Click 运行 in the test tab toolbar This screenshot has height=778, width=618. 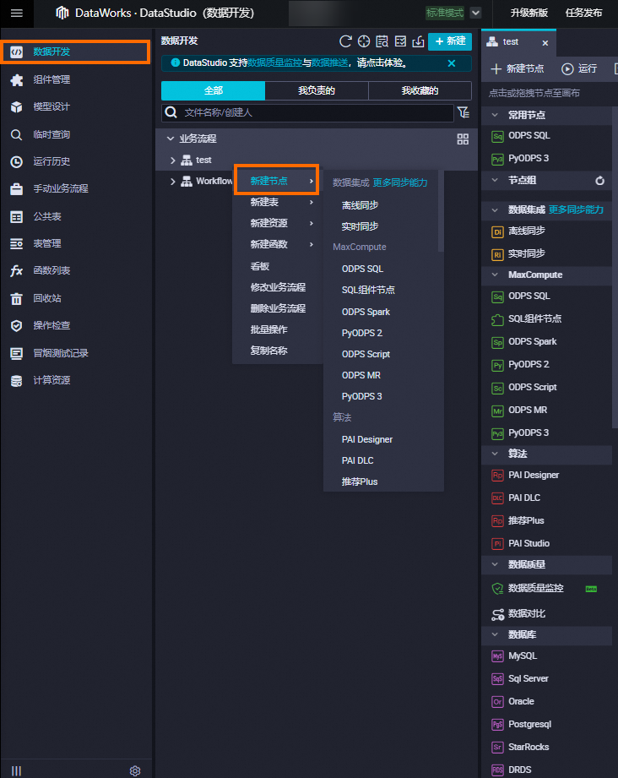click(x=579, y=69)
